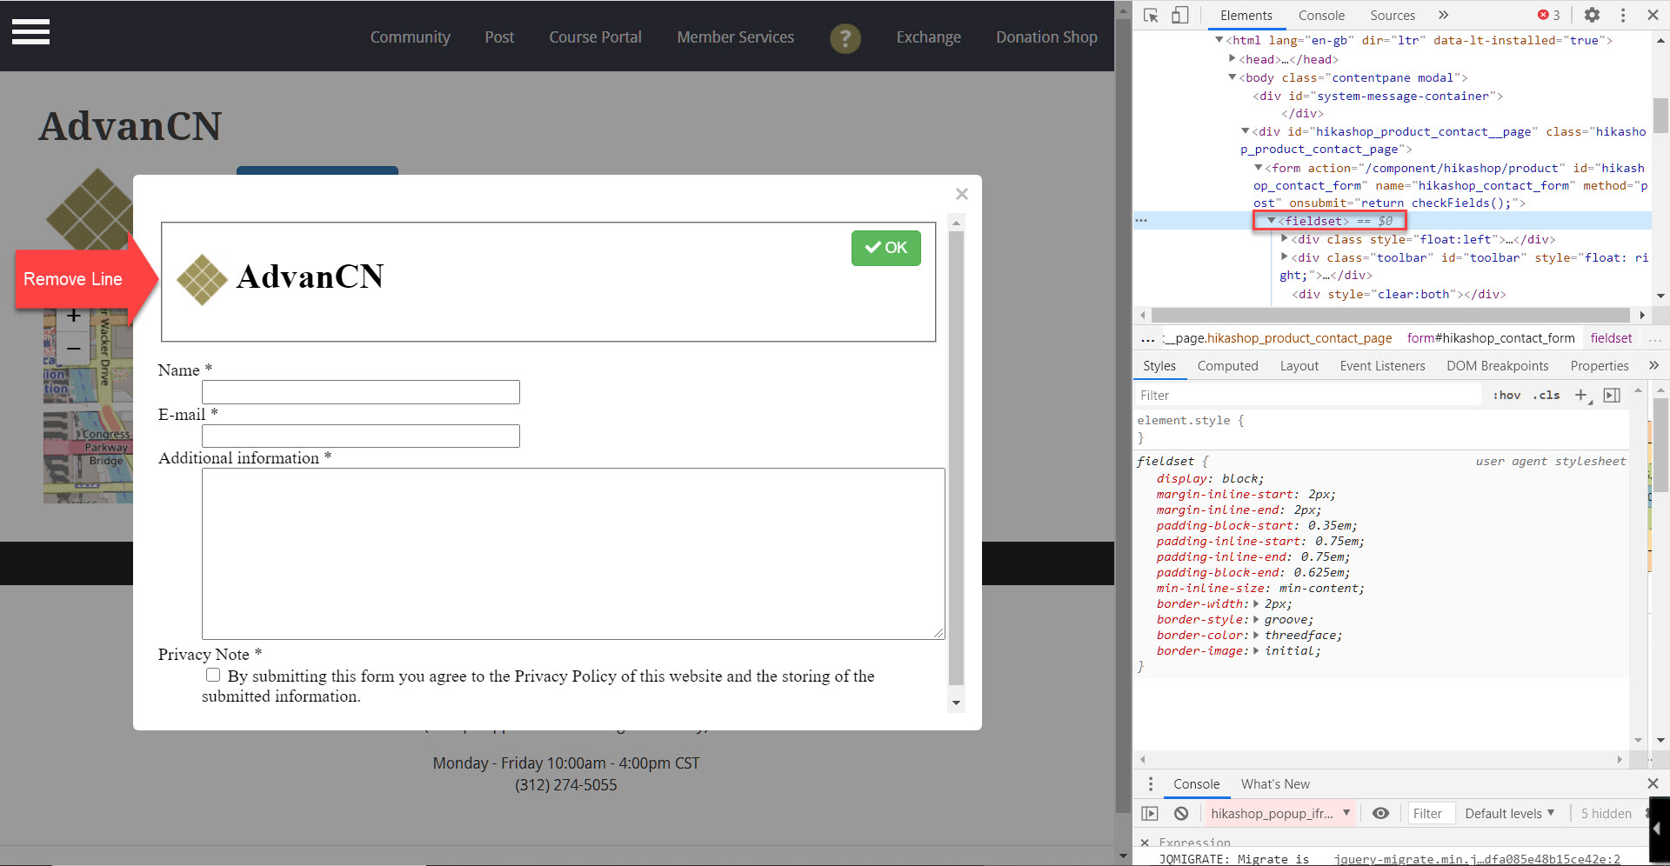Image resolution: width=1670 pixels, height=866 pixels.
Task: Click the contact form vertical scrollbar thumb
Action: [957, 457]
